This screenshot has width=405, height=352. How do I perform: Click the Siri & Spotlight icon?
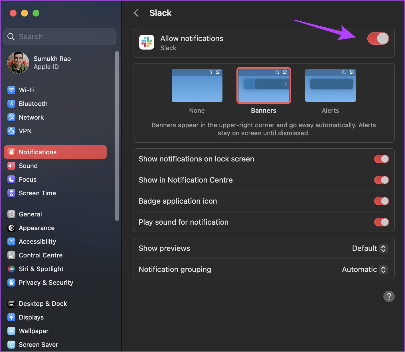(11, 269)
